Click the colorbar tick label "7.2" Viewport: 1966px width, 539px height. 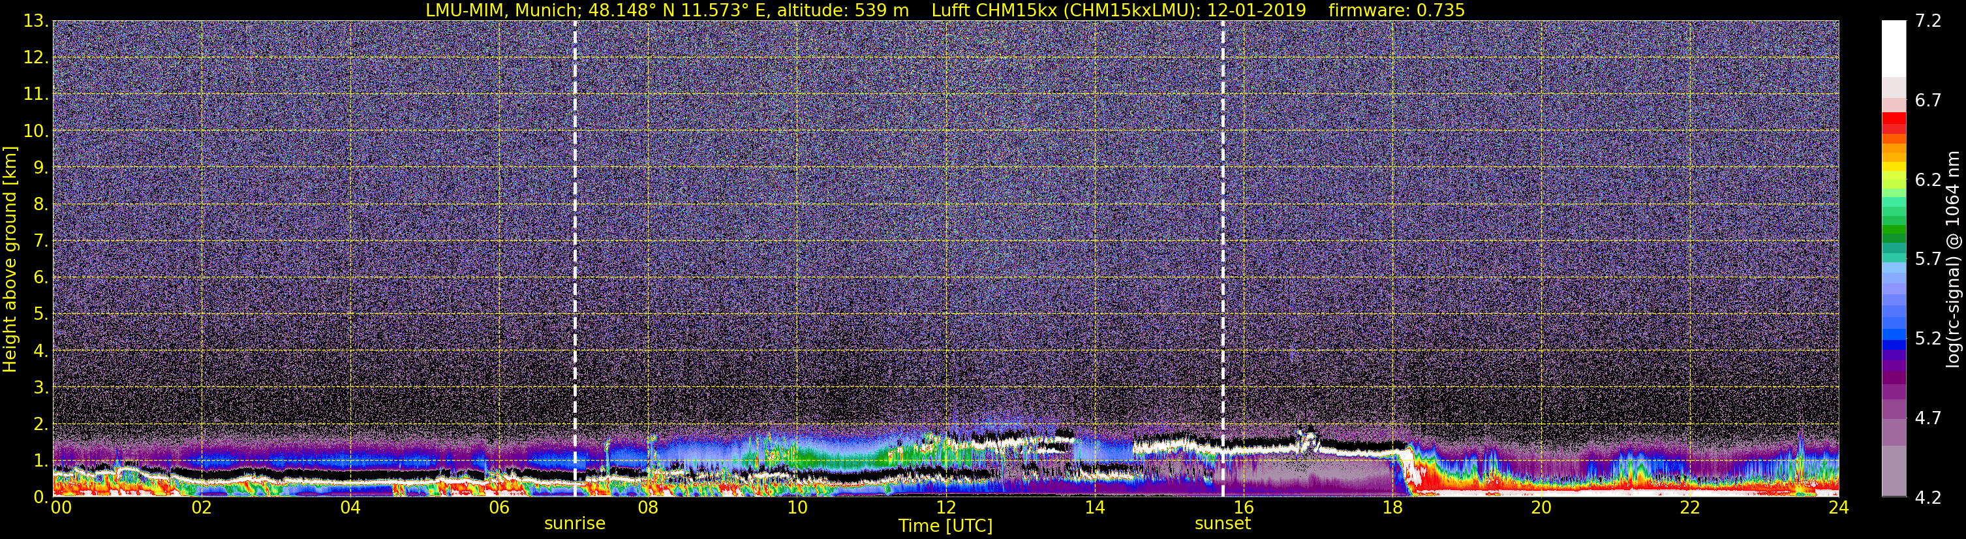click(1928, 22)
